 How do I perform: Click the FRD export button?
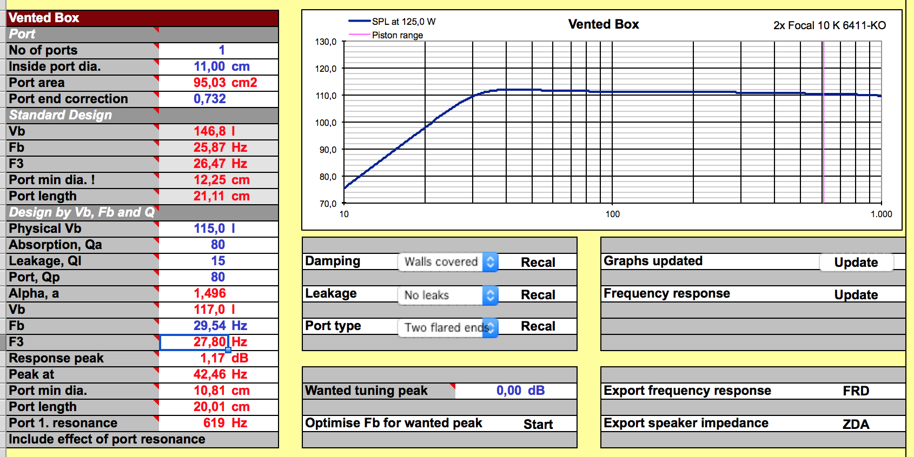click(x=856, y=391)
